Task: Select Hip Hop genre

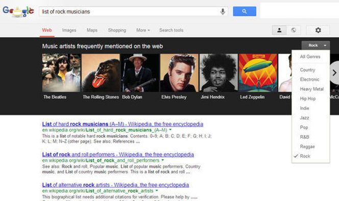Action: [311, 98]
